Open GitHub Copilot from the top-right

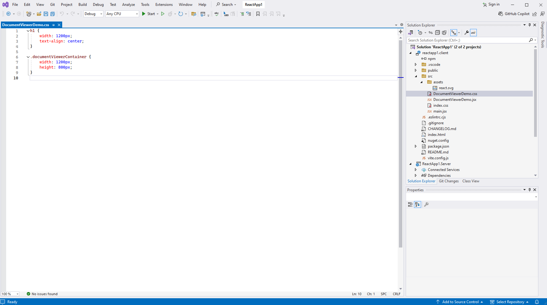(x=514, y=14)
